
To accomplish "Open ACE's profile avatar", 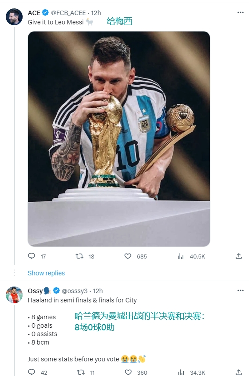I will click(14, 17).
